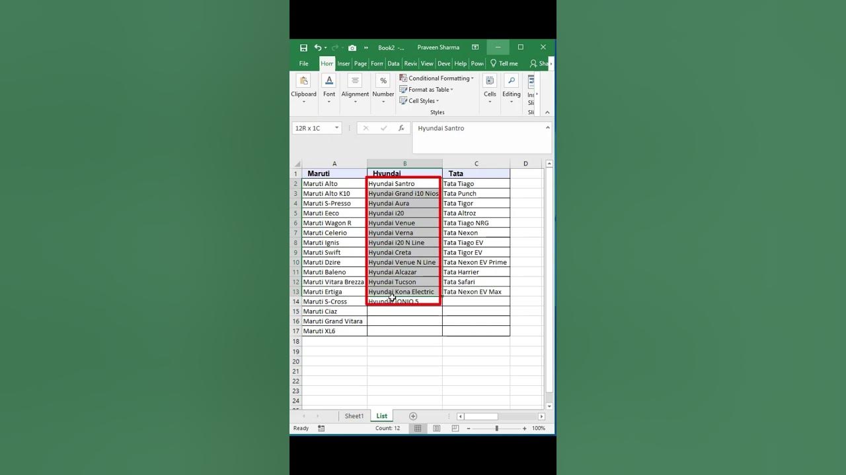Switch to the Developer ribbon tab
Image resolution: width=846 pixels, height=475 pixels.
(443, 63)
